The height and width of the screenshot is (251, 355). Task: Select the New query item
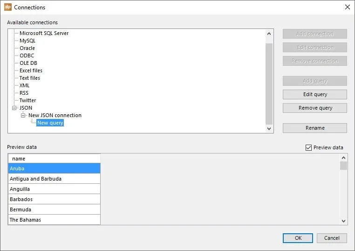pyautogui.click(x=50, y=123)
